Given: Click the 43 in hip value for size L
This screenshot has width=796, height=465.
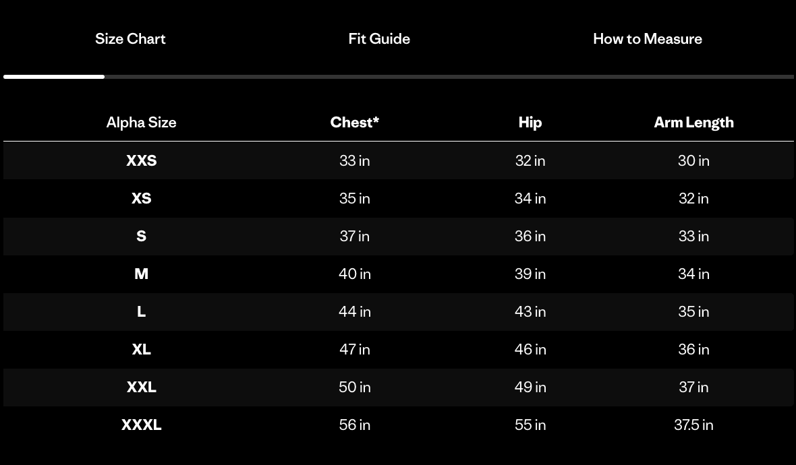Looking at the screenshot, I should point(530,311).
